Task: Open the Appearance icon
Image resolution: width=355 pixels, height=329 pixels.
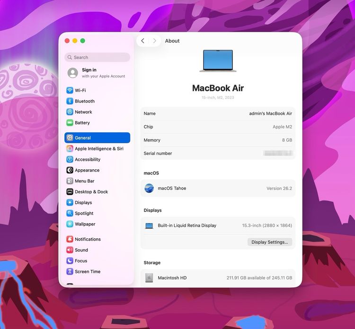Action: [70, 170]
